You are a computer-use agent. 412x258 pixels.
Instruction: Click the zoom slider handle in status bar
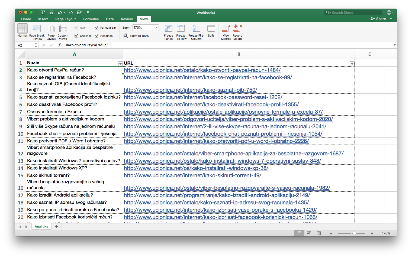(354, 233)
